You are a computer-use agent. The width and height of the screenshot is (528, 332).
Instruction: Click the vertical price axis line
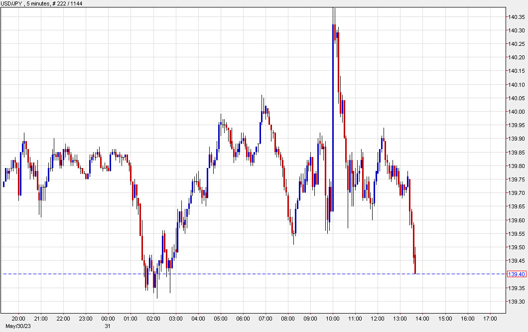click(506, 150)
